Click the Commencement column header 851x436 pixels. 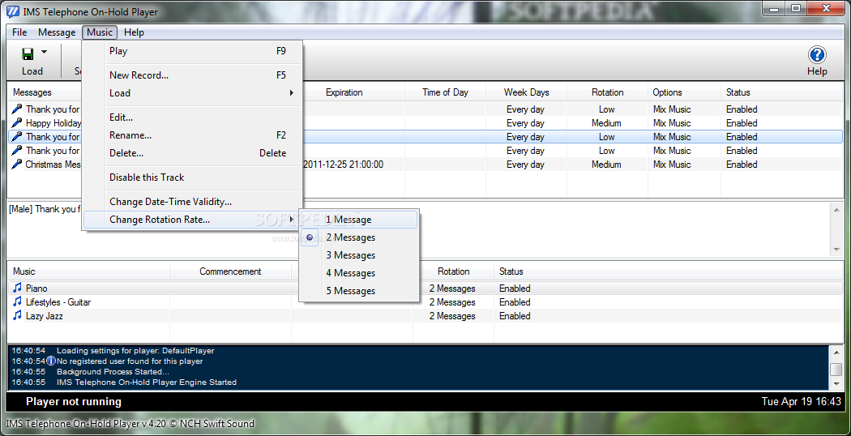231,271
